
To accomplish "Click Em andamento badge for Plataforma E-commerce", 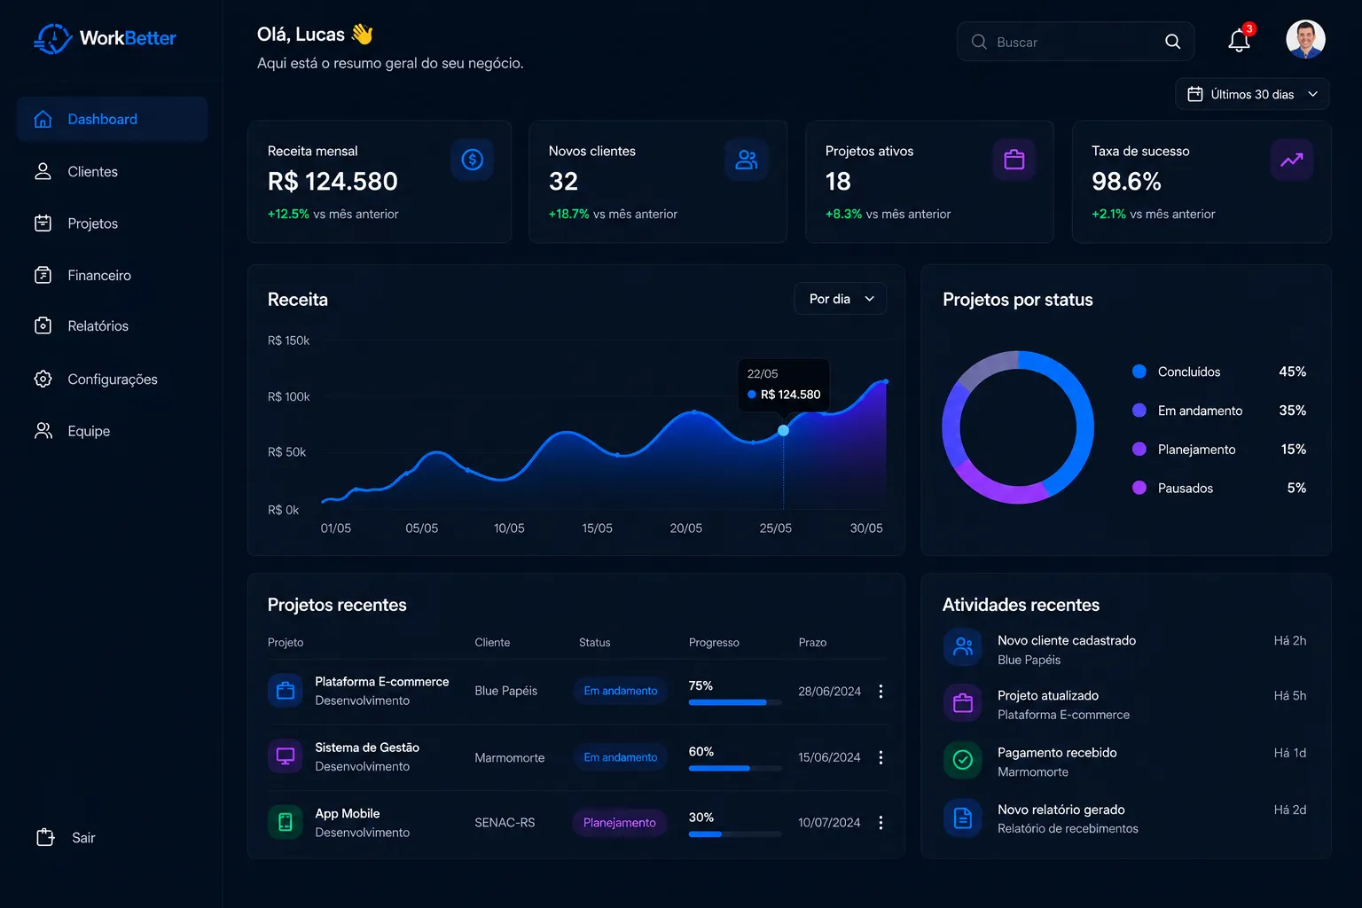I will [621, 691].
